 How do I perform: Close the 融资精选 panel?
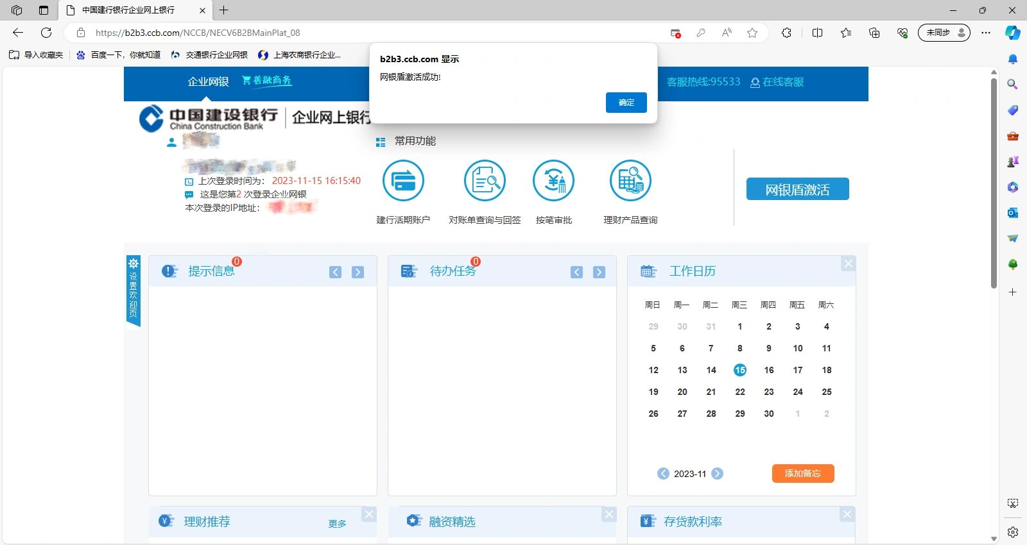609,514
